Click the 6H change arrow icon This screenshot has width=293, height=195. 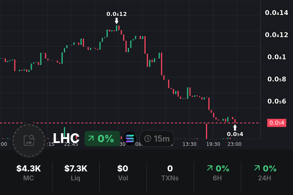tap(210, 168)
